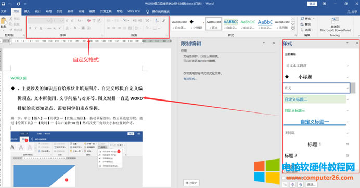Toggle Italic formatting button
Screen dimensions: 360x188
tap(35, 28)
